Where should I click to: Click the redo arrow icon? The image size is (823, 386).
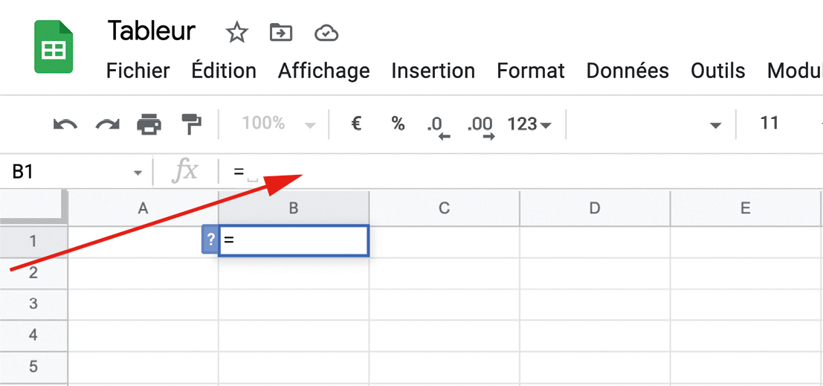point(108,124)
